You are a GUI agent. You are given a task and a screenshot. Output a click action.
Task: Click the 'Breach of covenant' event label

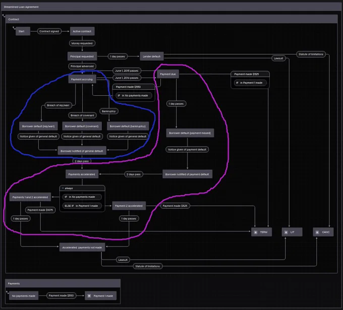82,115
